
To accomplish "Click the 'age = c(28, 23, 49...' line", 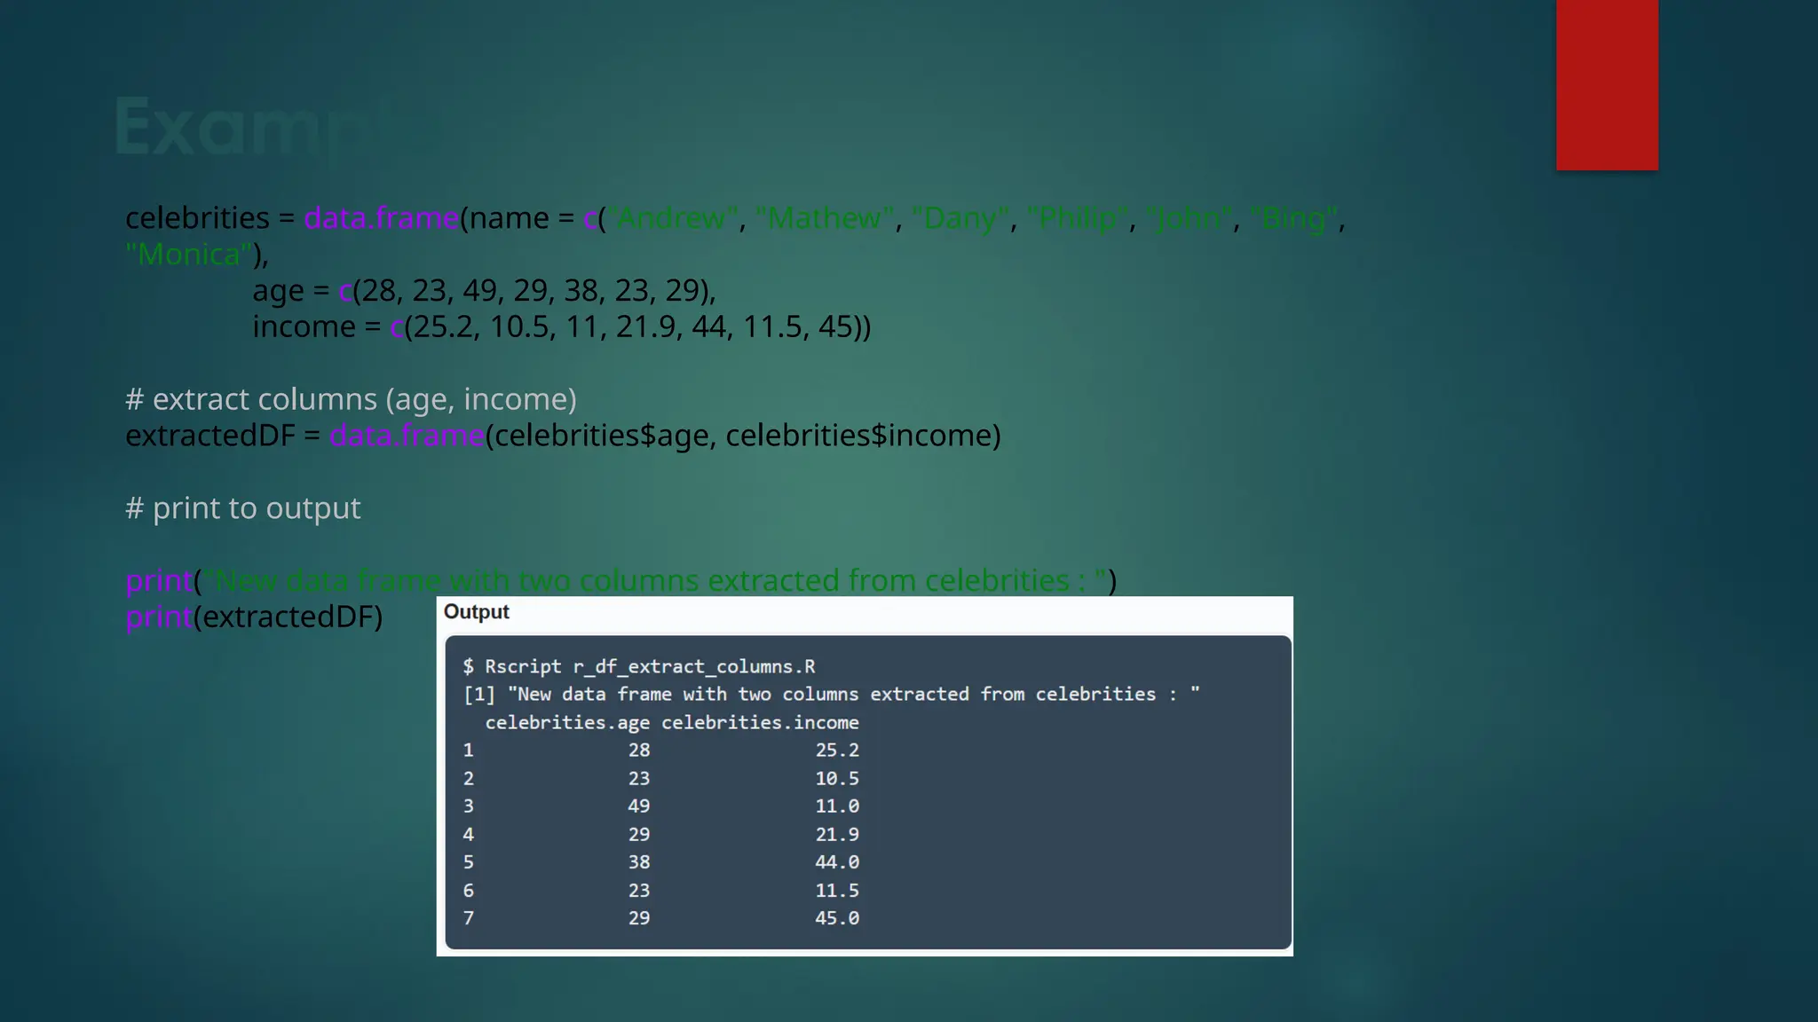I will coord(484,290).
